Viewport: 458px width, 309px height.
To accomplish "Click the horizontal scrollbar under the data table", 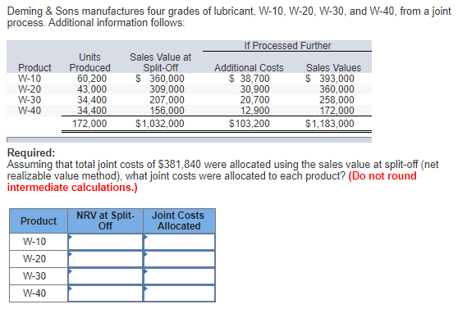I will [x=189, y=139].
